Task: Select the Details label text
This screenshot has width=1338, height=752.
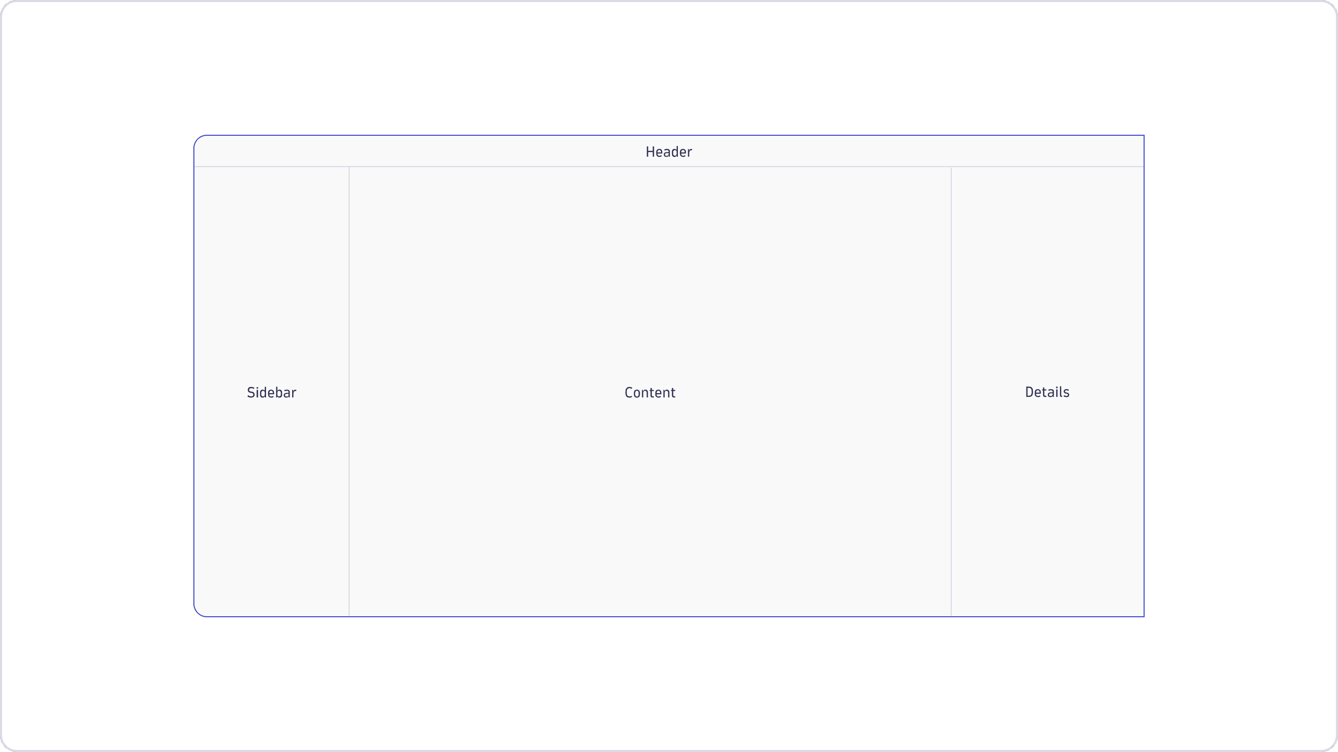Action: coord(1047,392)
